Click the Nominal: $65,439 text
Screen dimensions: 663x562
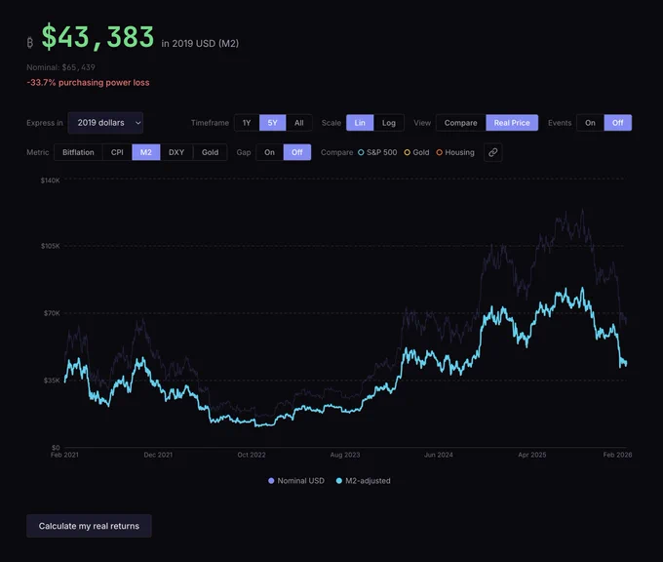tap(60, 67)
